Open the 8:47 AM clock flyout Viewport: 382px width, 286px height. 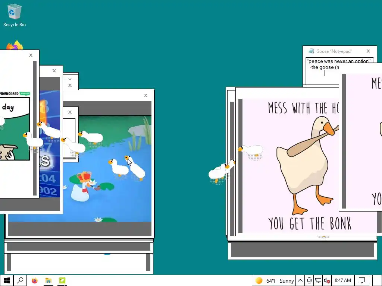(x=343, y=280)
